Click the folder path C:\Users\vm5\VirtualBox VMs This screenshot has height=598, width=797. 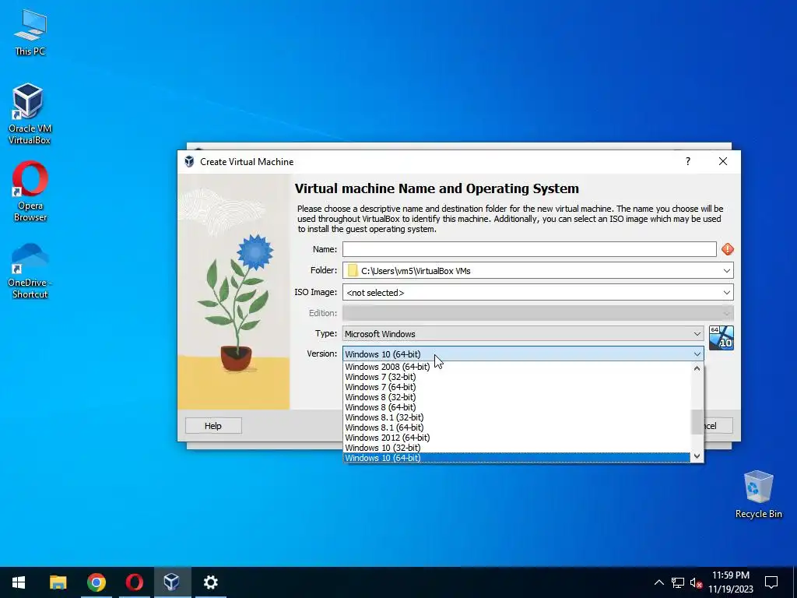(416, 271)
